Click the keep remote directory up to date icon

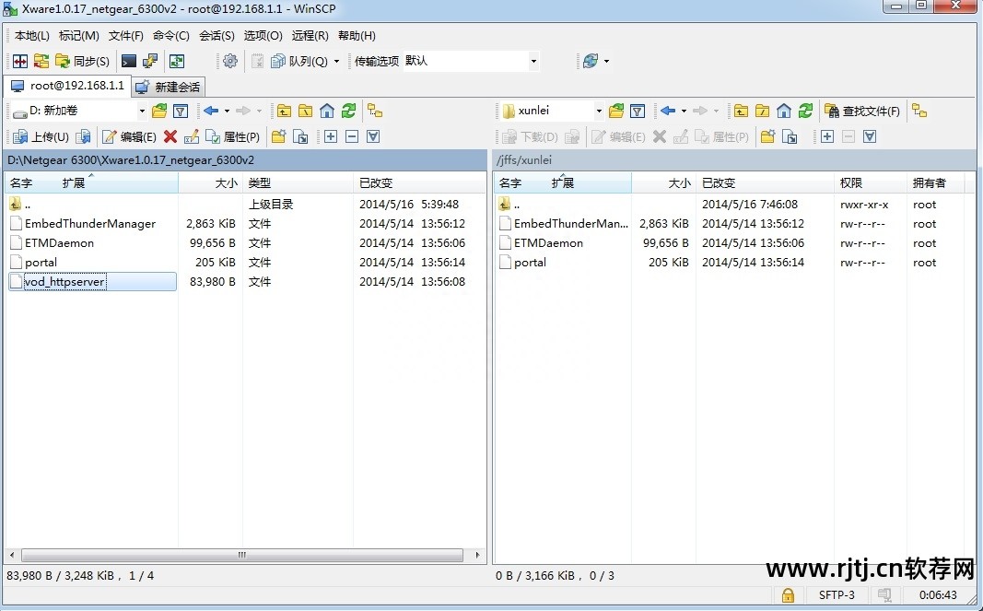(x=177, y=61)
